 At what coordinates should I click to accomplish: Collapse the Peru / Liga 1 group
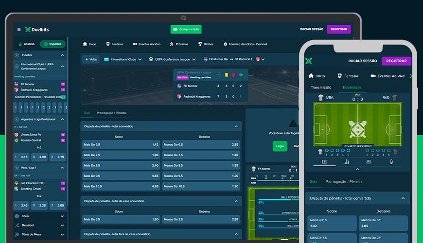[x=62, y=168]
